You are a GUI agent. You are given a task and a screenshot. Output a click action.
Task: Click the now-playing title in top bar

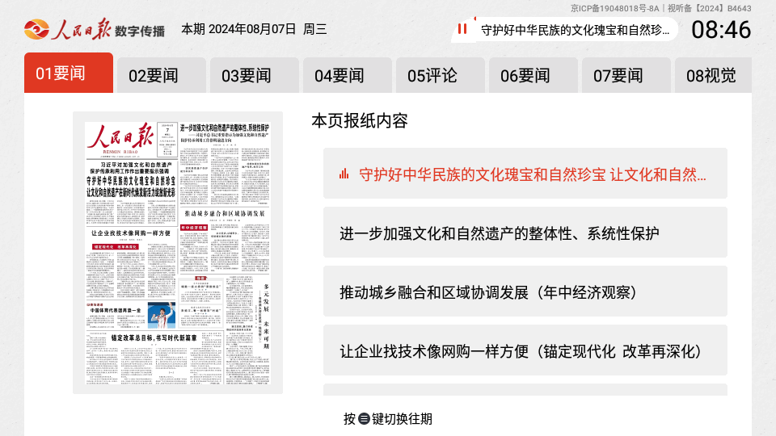[576, 31]
